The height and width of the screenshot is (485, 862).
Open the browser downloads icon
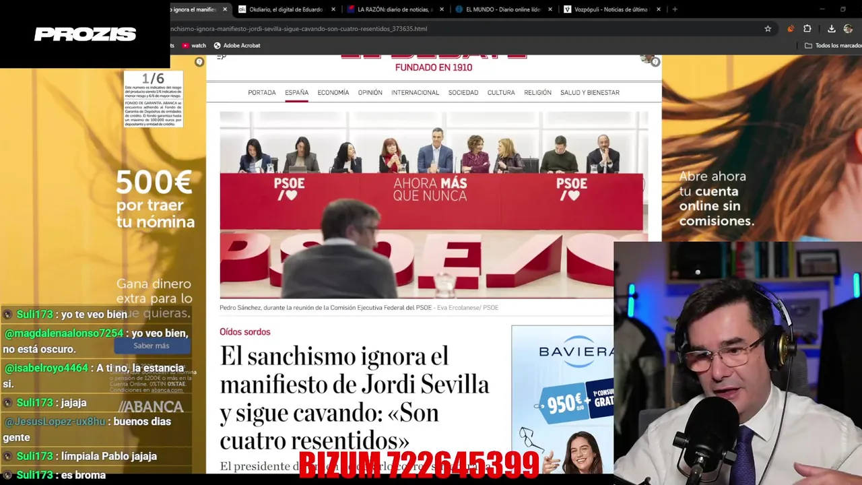coord(832,29)
